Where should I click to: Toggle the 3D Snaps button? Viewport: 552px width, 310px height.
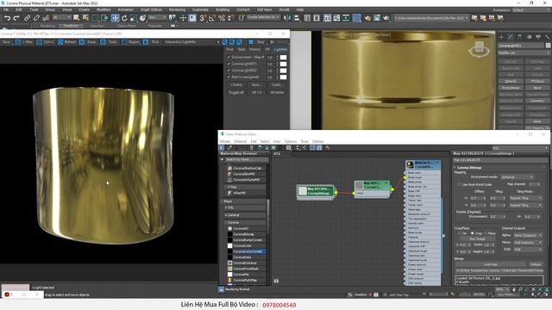(x=203, y=18)
